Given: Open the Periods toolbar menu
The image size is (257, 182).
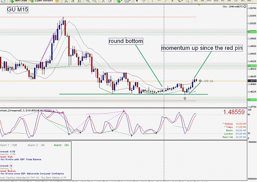Looking at the screenshot, I should point(127,1).
